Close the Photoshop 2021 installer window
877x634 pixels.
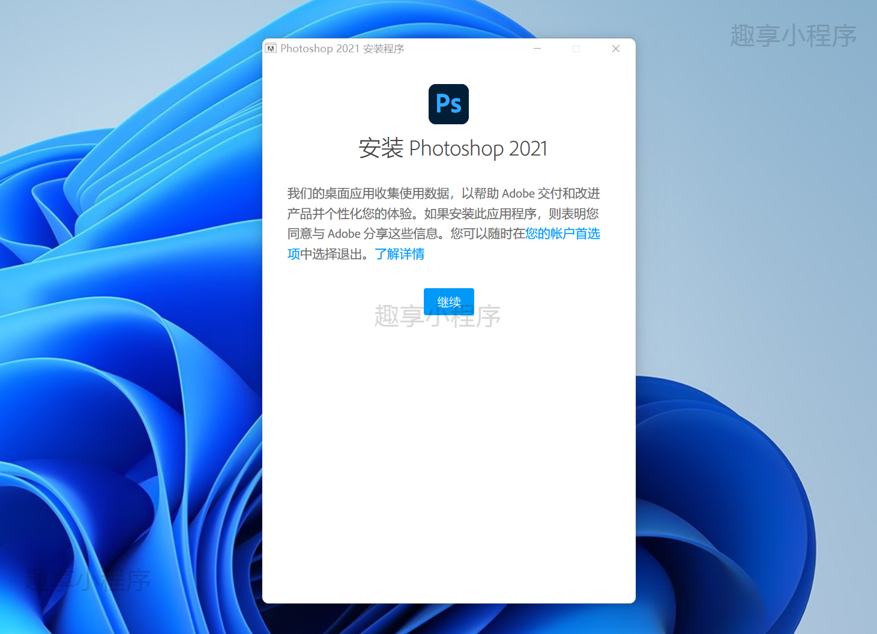coord(616,49)
